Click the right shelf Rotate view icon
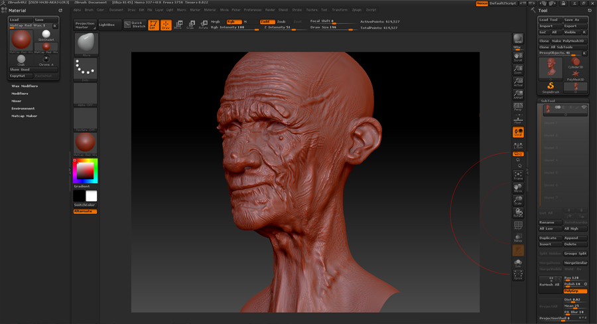Viewport: 597px width, 324px height. click(518, 212)
